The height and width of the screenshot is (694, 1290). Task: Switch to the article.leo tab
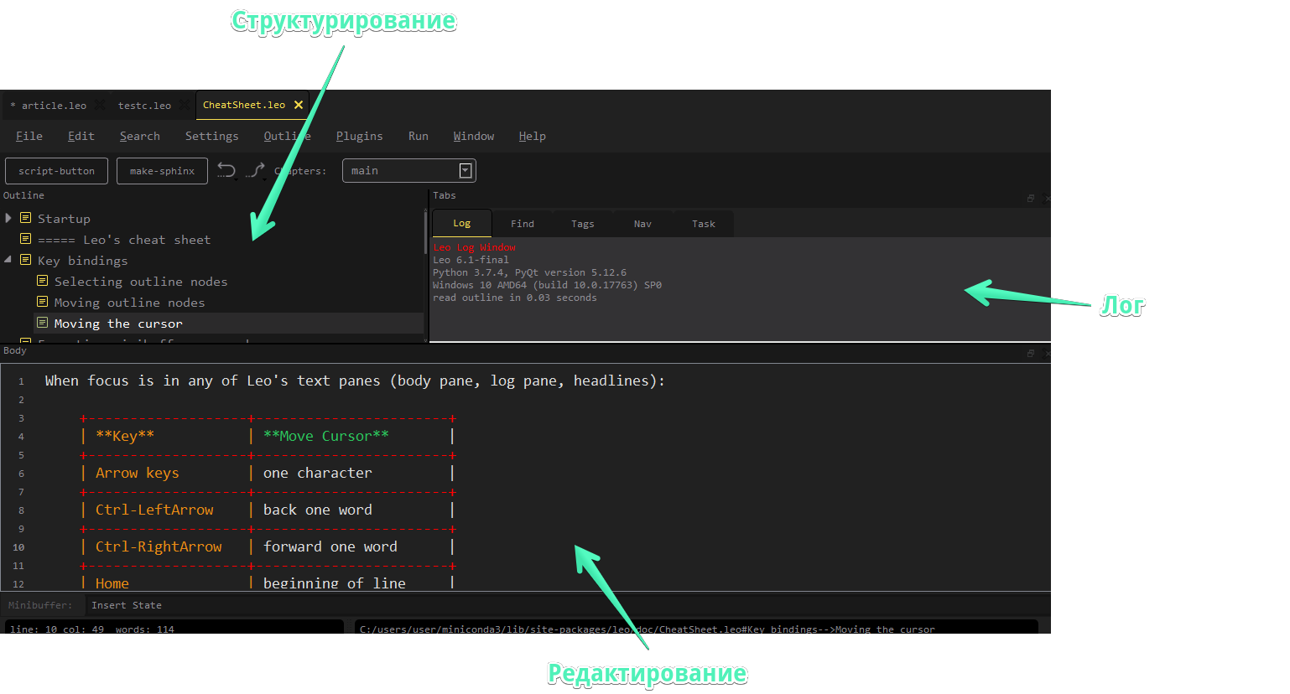(x=54, y=106)
